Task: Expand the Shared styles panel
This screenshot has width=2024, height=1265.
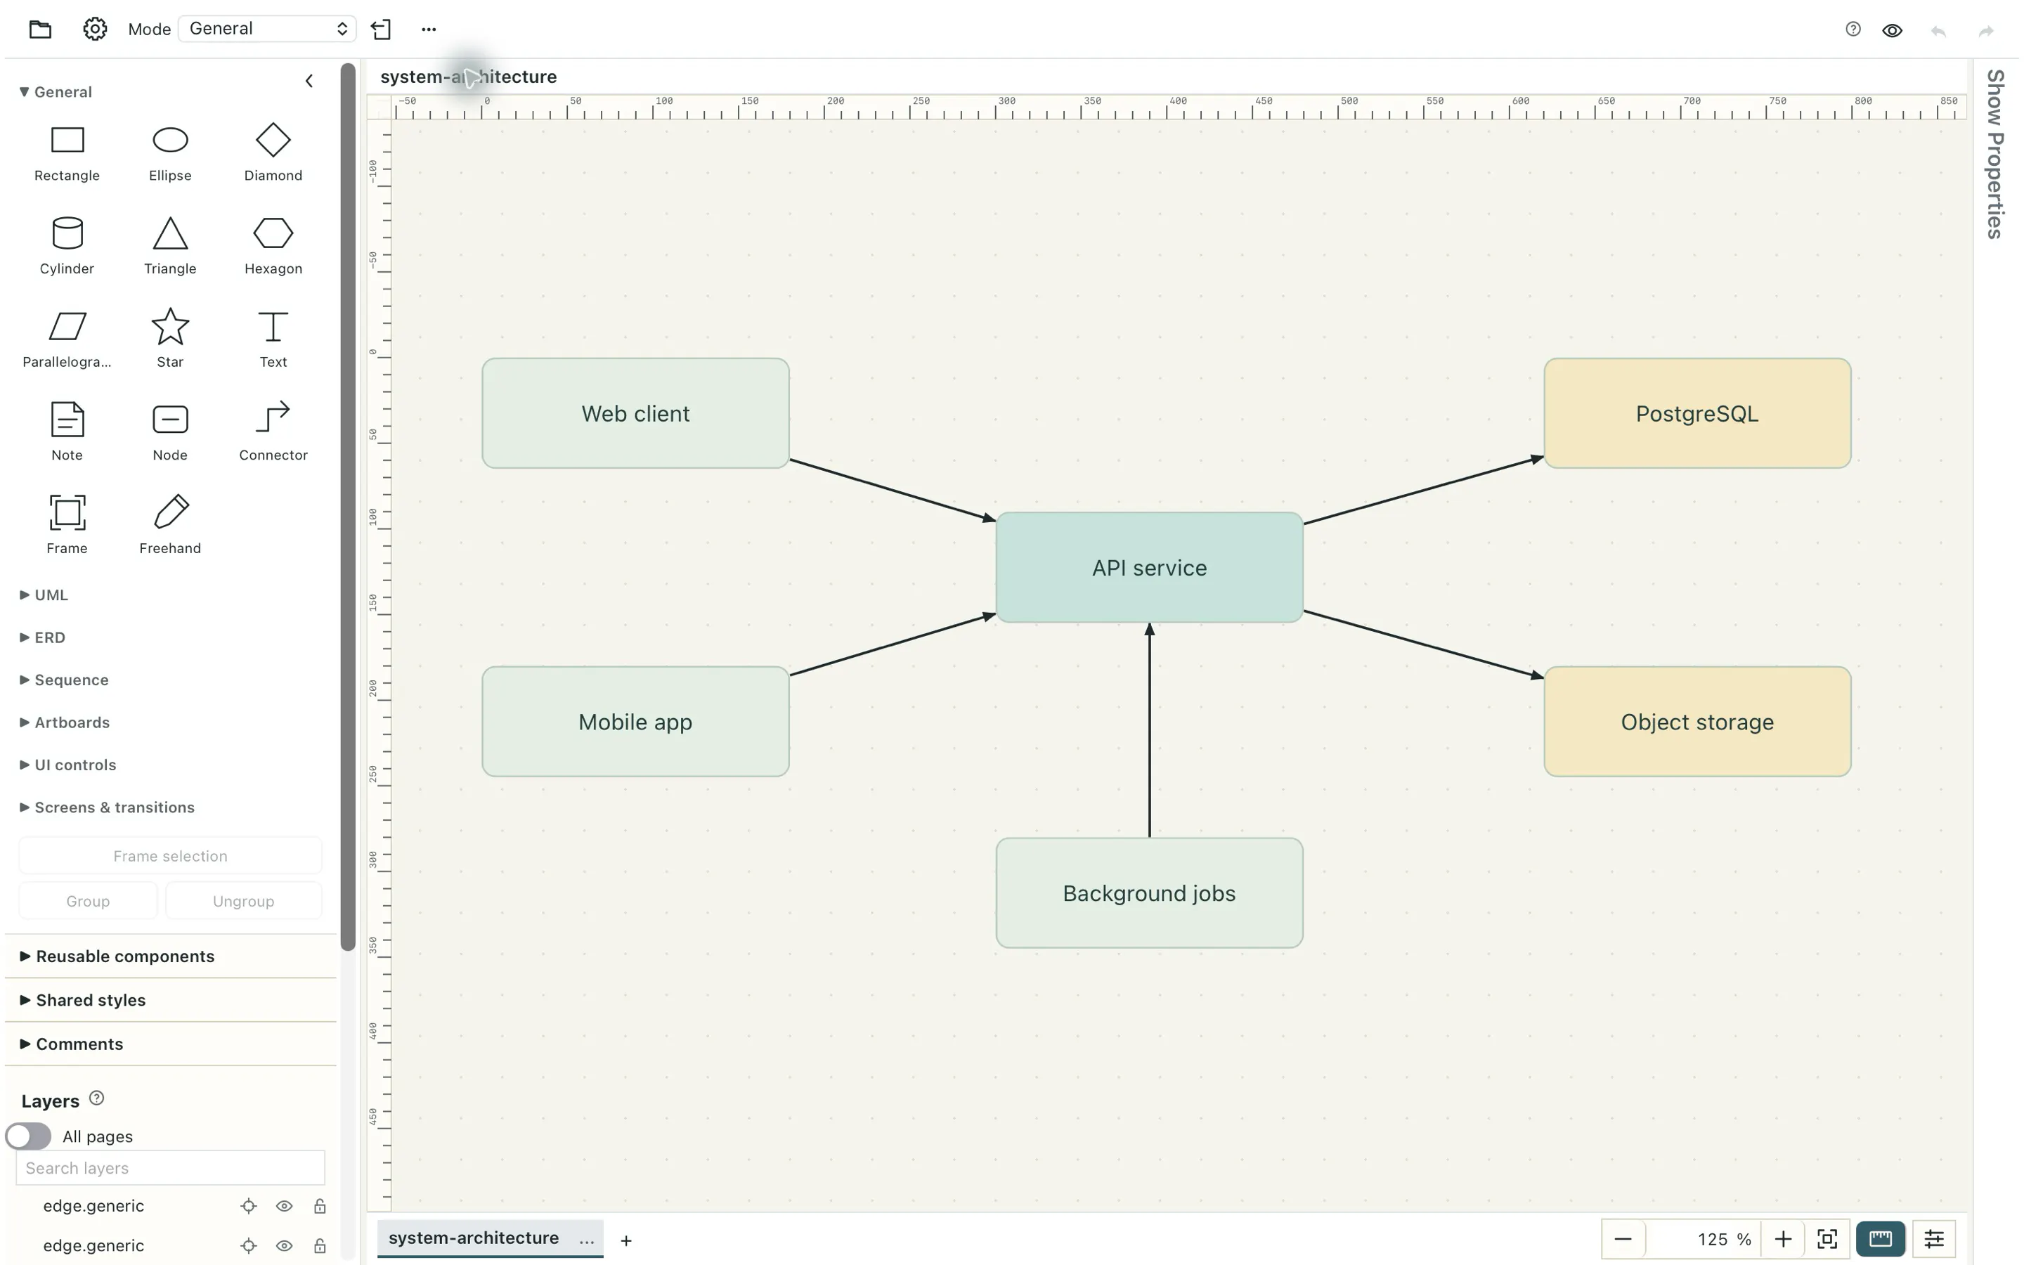Action: pos(171,1000)
